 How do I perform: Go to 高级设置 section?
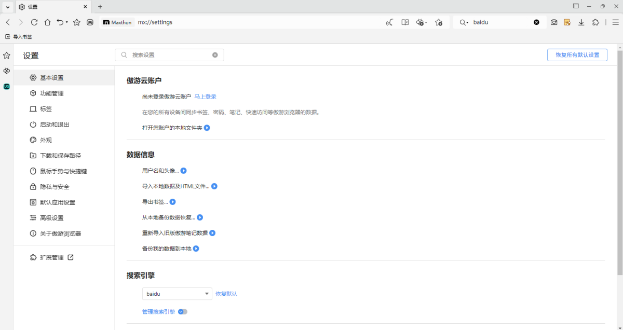coord(52,218)
